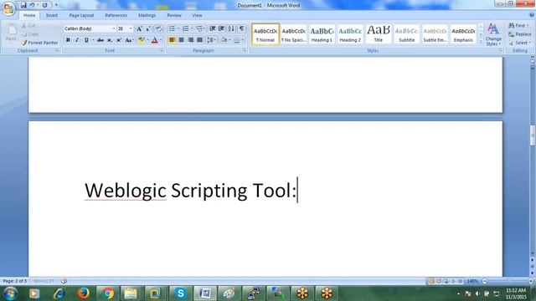536x301 pixels.
Task: Apply strikethrough formatting
Action: coord(100,40)
